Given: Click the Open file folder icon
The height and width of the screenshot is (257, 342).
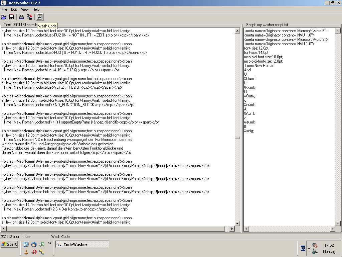Looking at the screenshot, I should 4,17.
